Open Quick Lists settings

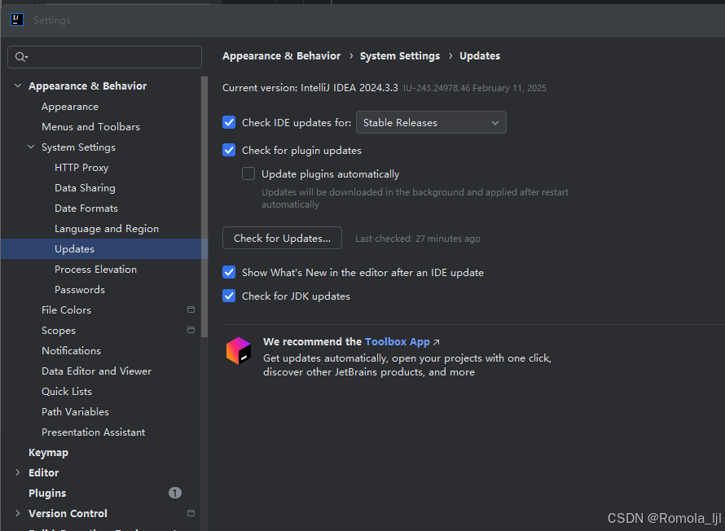tap(67, 391)
